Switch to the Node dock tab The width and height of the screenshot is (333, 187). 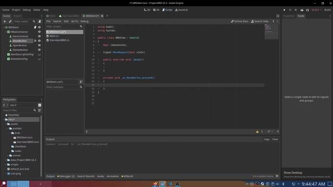[x=301, y=16]
